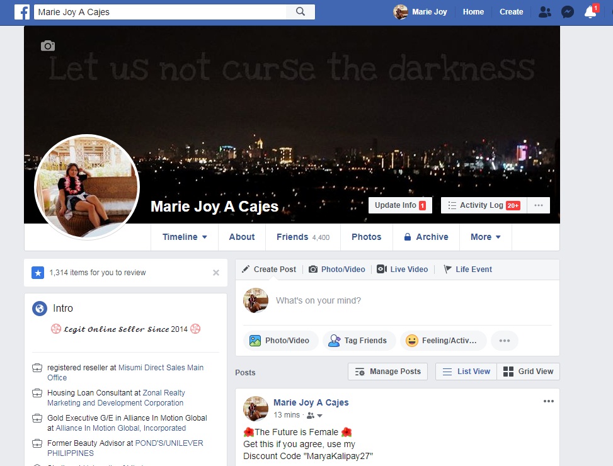Open the large profile picture
The height and width of the screenshot is (466, 613).
[87, 186]
